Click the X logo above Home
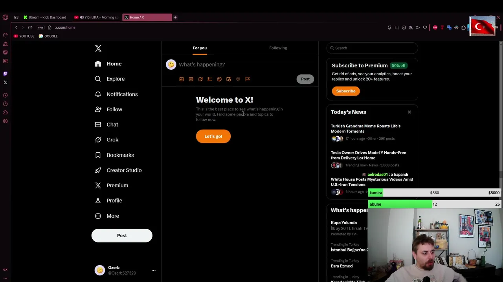503x282 pixels. (x=98, y=48)
